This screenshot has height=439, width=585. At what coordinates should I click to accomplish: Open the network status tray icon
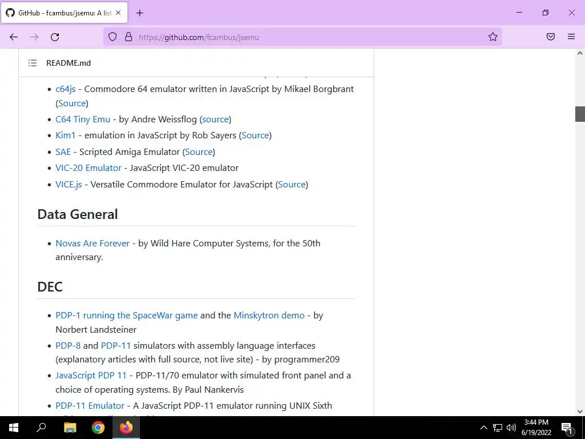tap(498, 428)
